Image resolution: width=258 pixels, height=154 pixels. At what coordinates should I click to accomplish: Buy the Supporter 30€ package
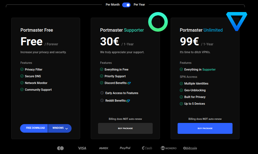[x=125, y=129]
